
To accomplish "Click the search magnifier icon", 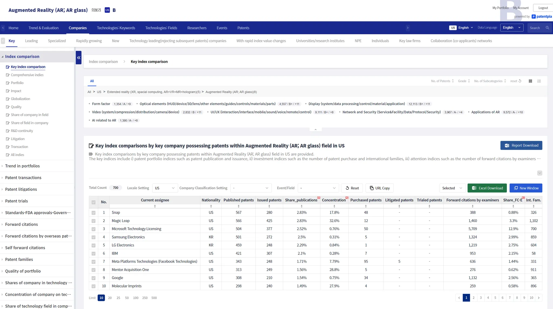I will (x=547, y=28).
